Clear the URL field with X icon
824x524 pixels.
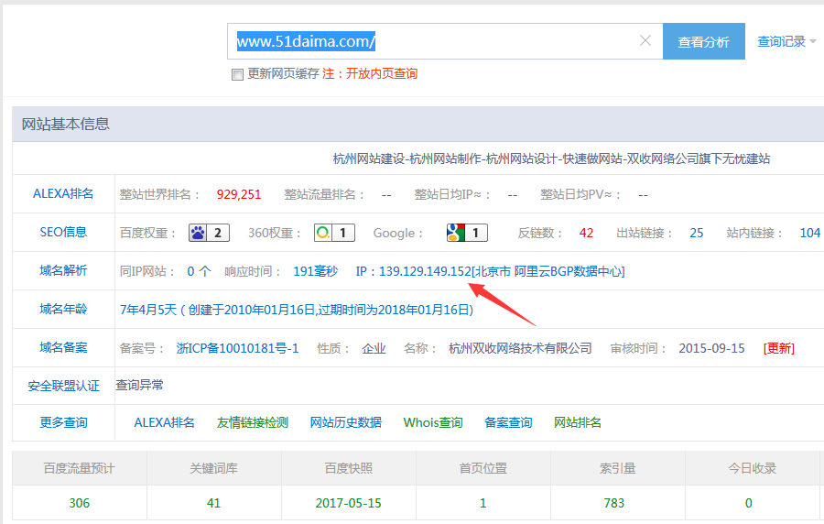(x=645, y=41)
